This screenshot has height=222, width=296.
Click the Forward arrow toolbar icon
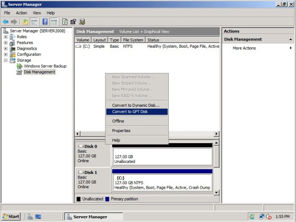click(14, 22)
